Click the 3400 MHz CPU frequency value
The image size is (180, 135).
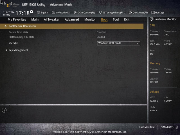154,35
